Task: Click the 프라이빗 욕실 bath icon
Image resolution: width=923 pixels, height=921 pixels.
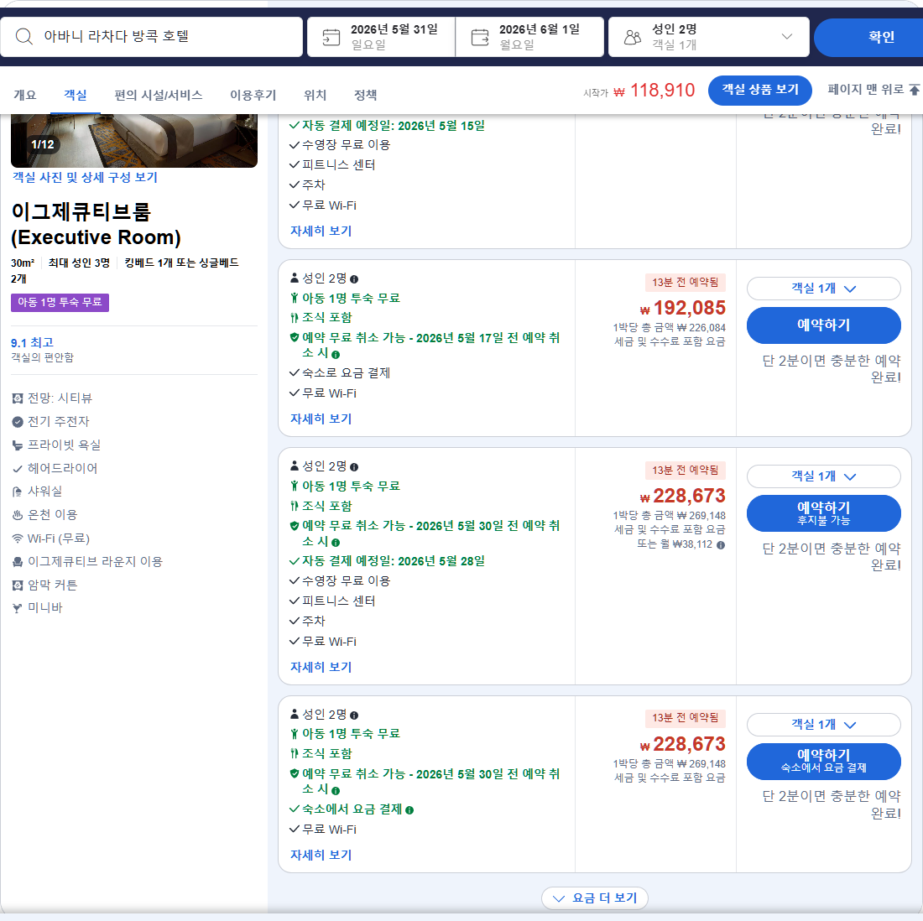Action: (x=18, y=445)
